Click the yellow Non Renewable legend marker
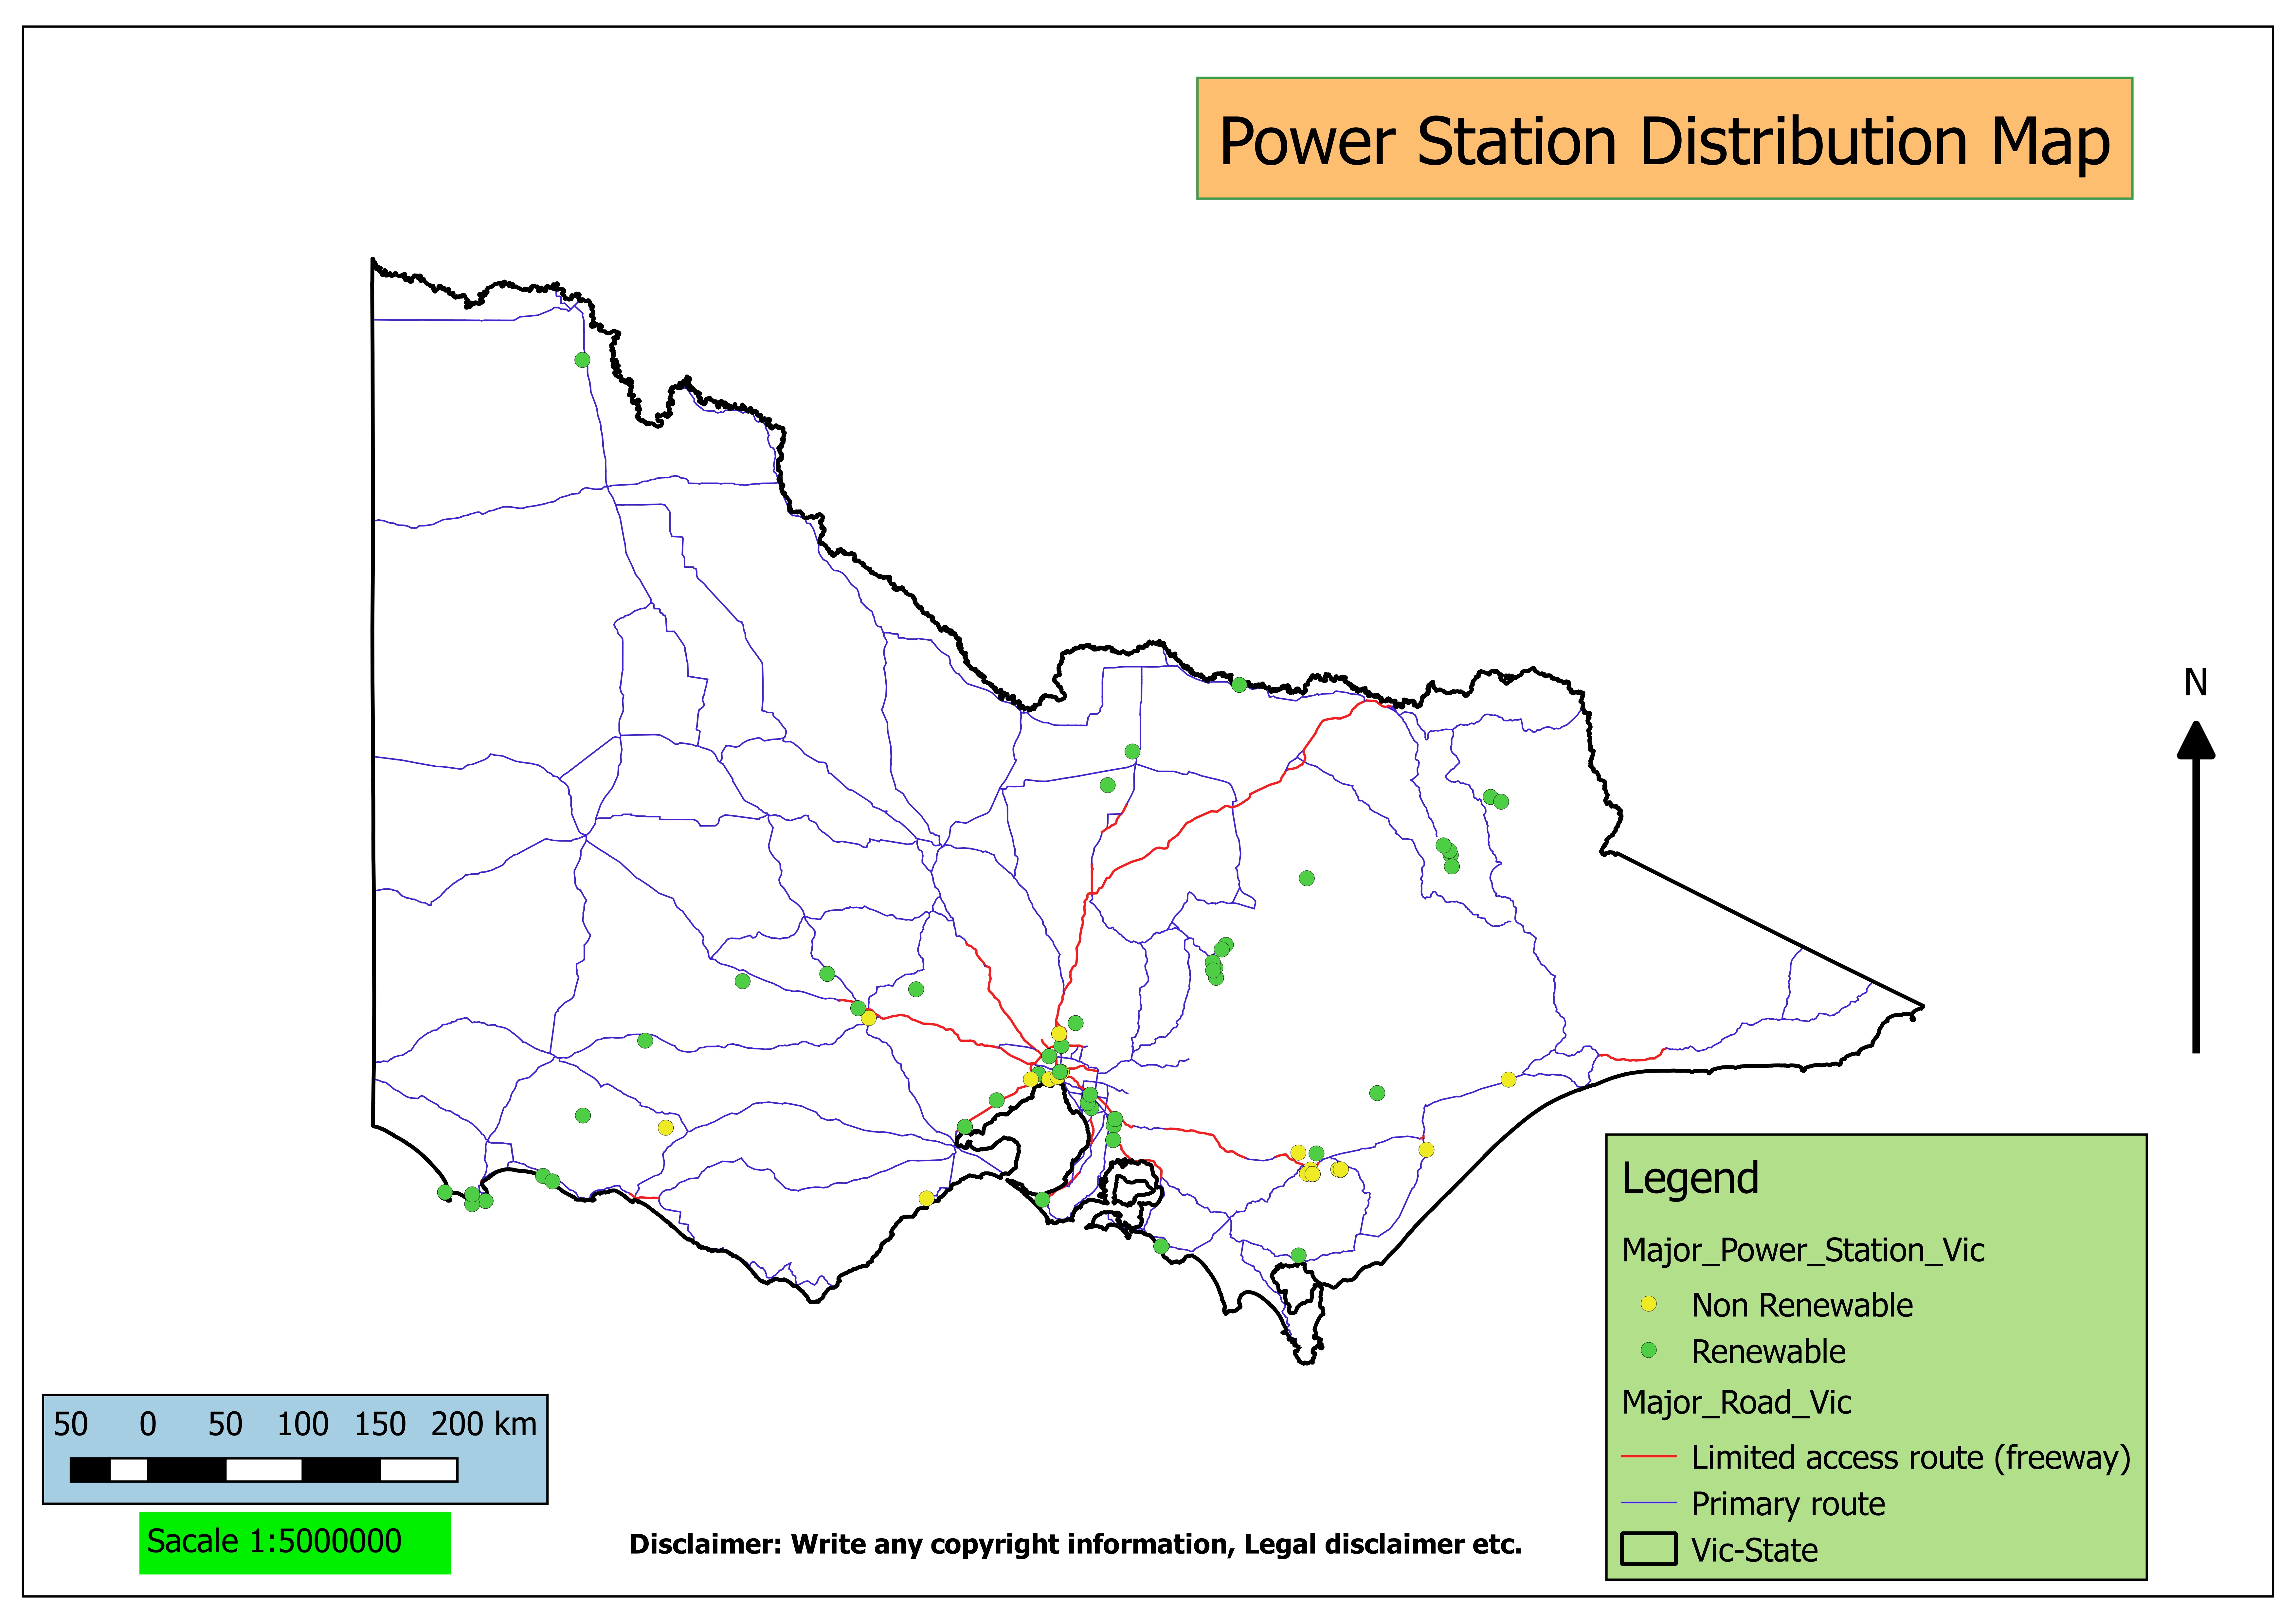Image resolution: width=2296 pixels, height=1623 pixels. click(x=1649, y=1304)
